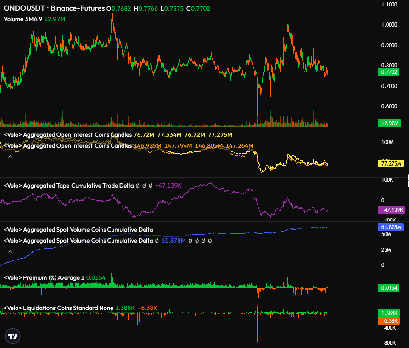Click the green 0.0154 premium axis label

point(389,288)
